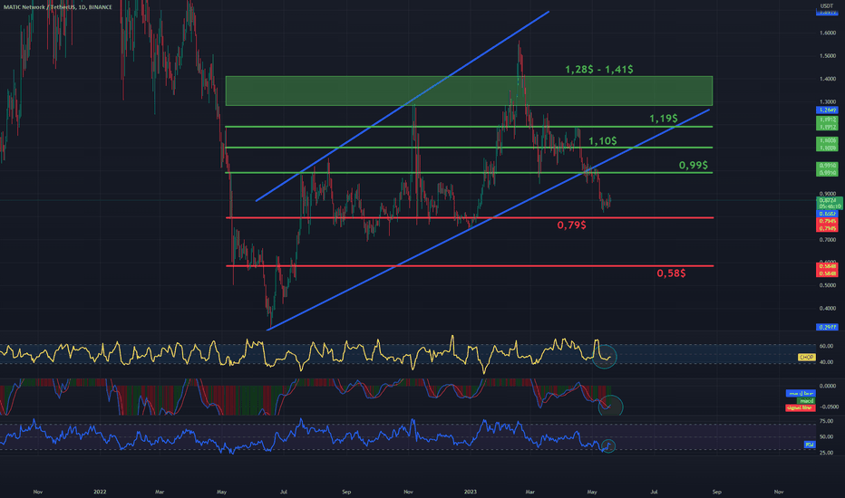Click the 0.0000 MACD scale label
The image size is (845, 498).
click(827, 386)
